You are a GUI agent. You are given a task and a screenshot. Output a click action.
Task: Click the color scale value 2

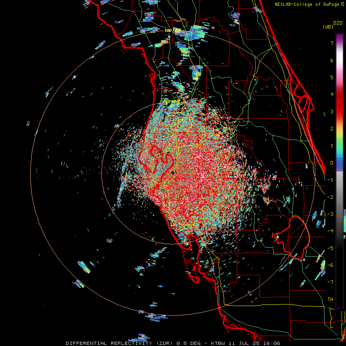tap(332, 129)
